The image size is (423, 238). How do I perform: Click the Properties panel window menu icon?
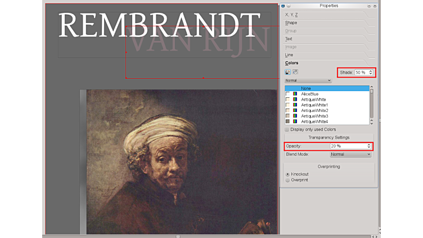pos(283,6)
